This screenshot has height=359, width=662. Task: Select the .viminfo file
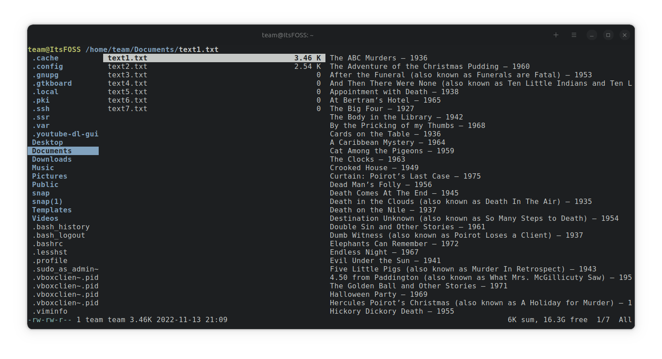[x=50, y=311]
